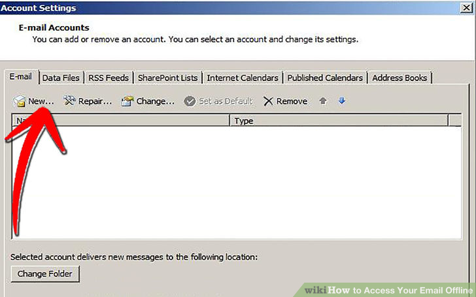Click the Repair tools icon
476x297 pixels.
[x=69, y=101]
